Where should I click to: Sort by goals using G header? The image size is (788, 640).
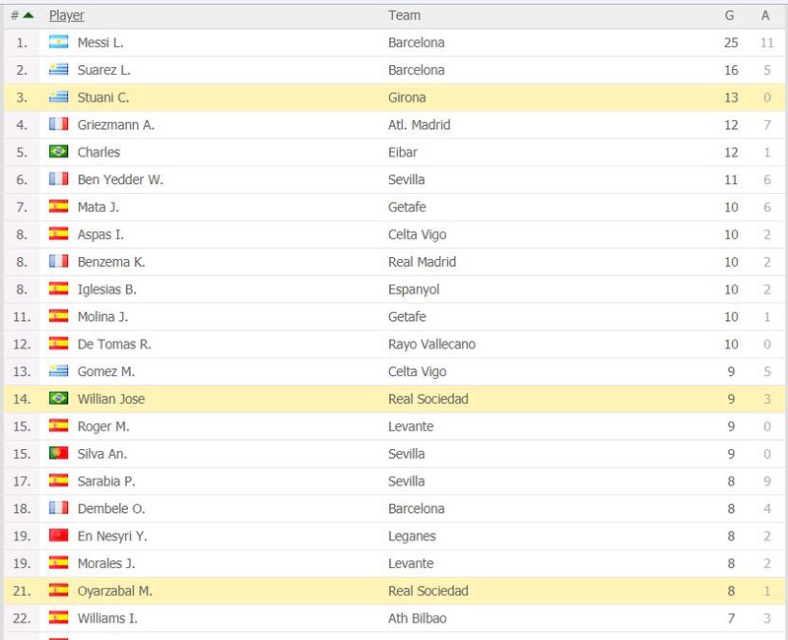point(729,16)
